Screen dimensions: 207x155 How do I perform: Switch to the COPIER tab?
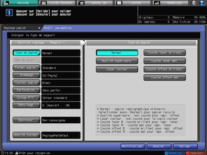pos(133,3)
